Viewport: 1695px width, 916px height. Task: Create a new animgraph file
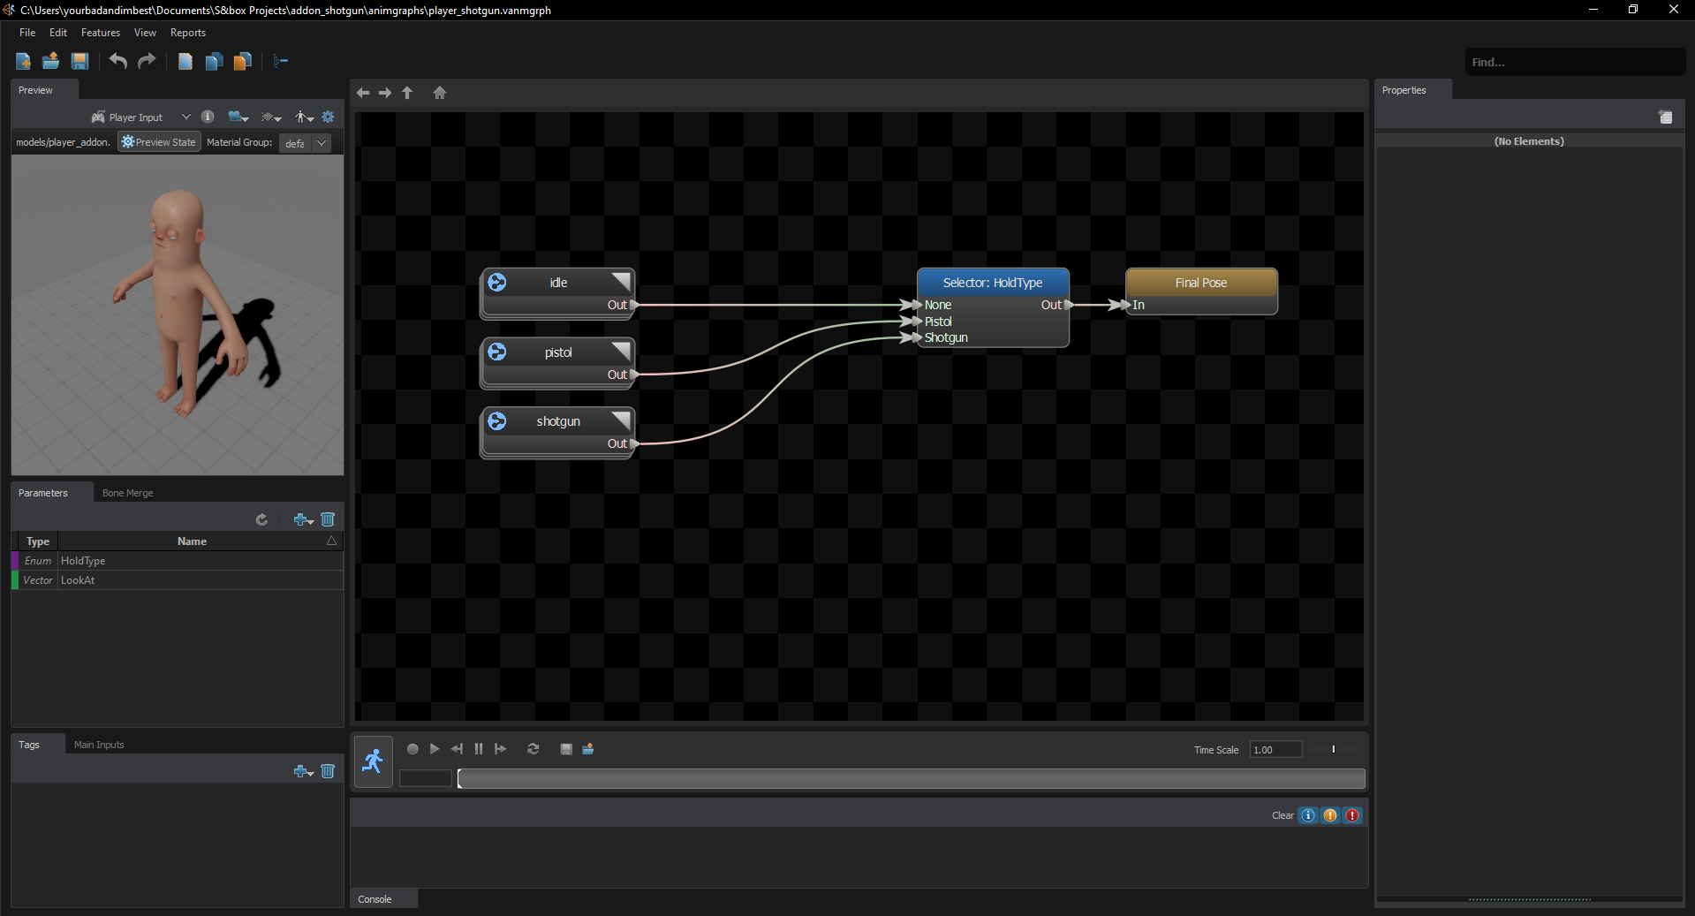click(22, 61)
